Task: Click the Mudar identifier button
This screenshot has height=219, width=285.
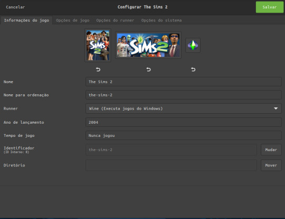Action: (x=271, y=150)
